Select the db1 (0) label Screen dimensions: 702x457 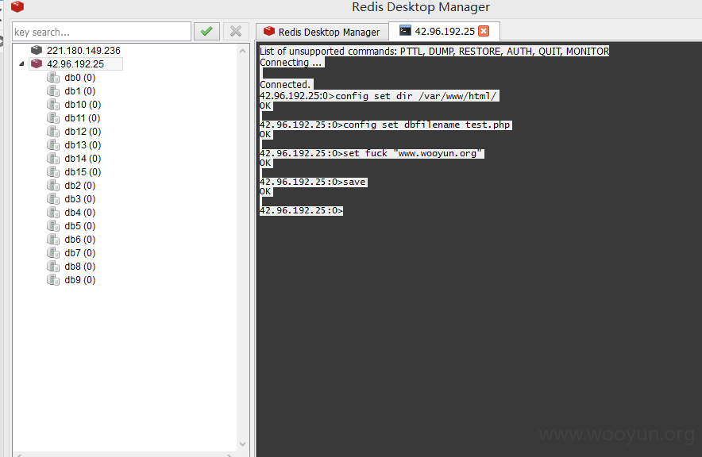pos(79,90)
